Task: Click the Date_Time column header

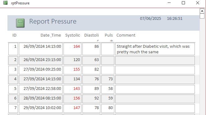Action: [x=51, y=35]
